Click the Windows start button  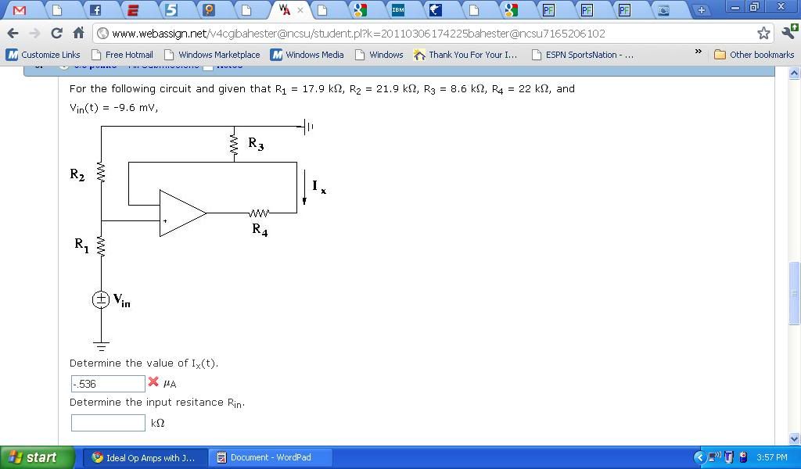[37, 457]
